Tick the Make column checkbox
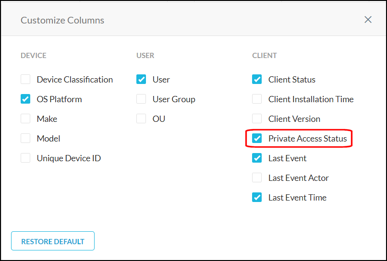Image resolution: width=387 pixels, height=261 pixels. click(25, 119)
